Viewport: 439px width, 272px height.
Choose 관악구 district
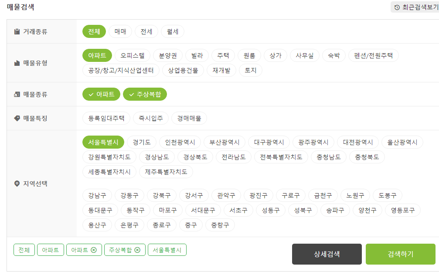tap(226, 195)
